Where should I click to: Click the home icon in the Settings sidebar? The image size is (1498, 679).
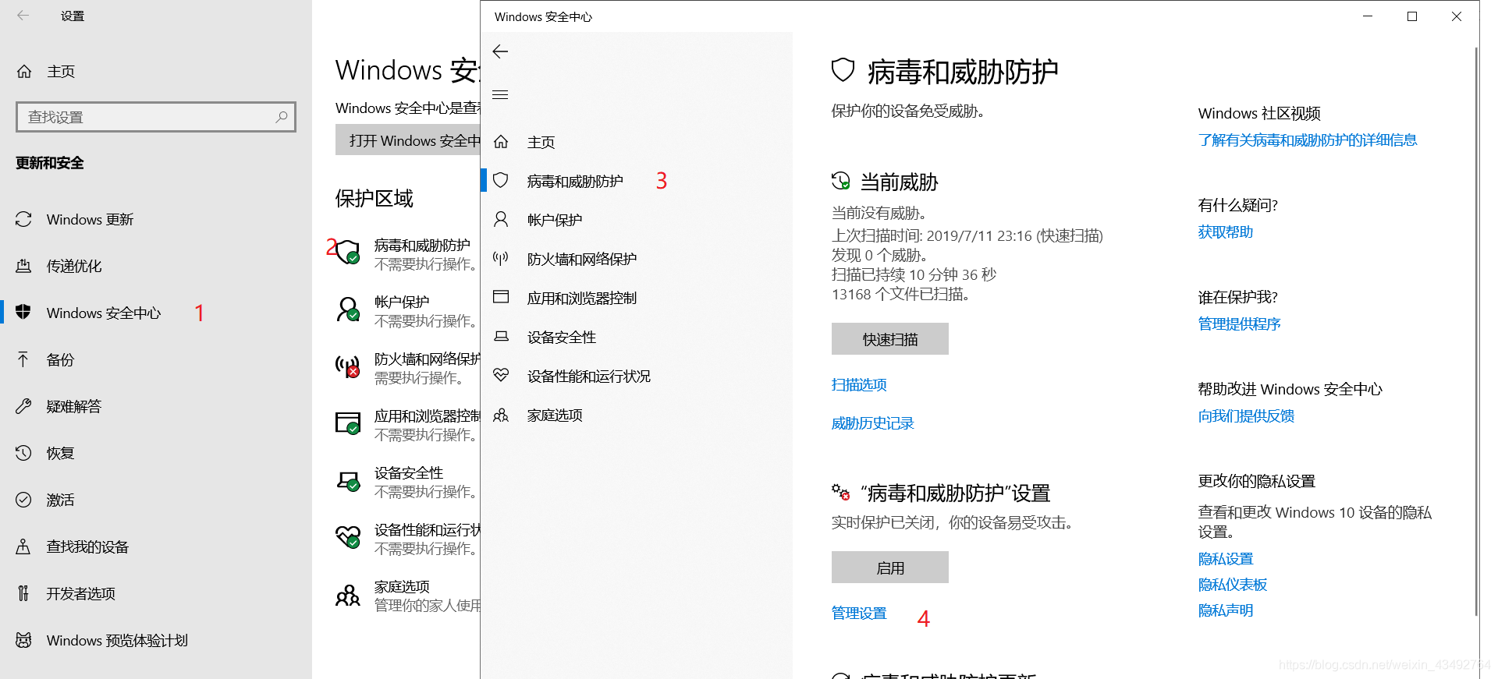(x=24, y=72)
